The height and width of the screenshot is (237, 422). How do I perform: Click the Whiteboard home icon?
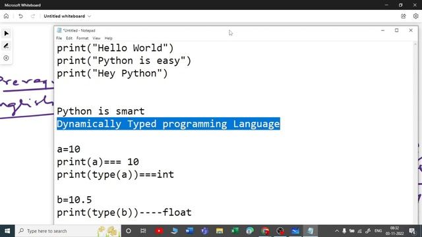coord(6,16)
